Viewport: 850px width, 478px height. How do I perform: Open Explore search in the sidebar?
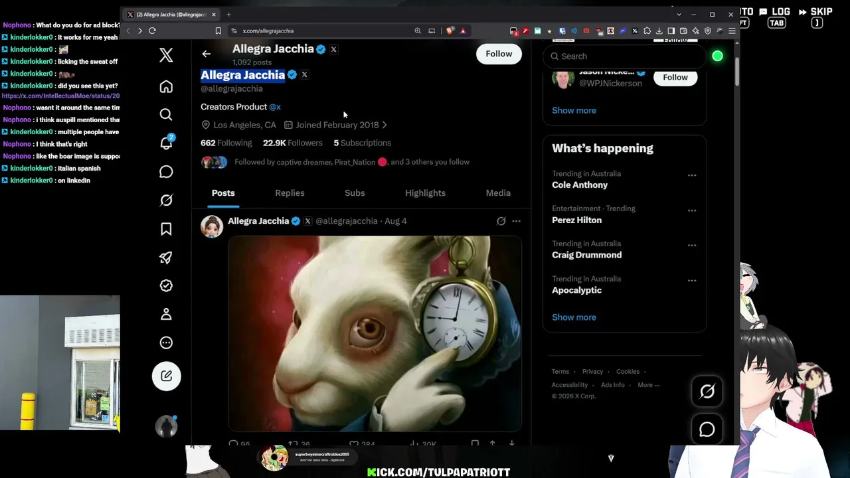tap(166, 115)
